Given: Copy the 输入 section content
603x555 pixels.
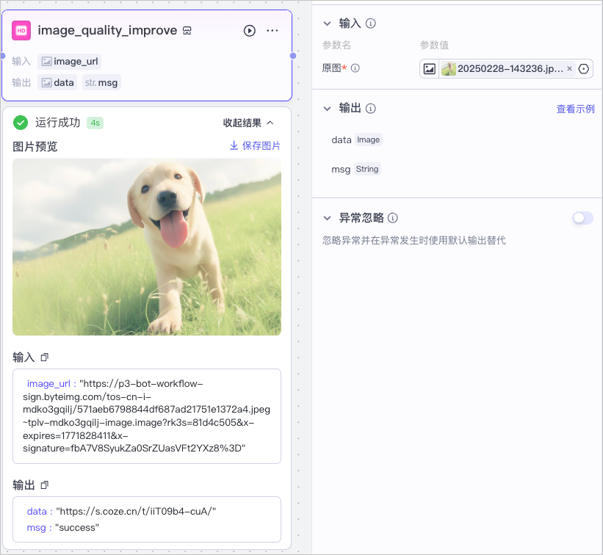Looking at the screenshot, I should coord(45,358).
